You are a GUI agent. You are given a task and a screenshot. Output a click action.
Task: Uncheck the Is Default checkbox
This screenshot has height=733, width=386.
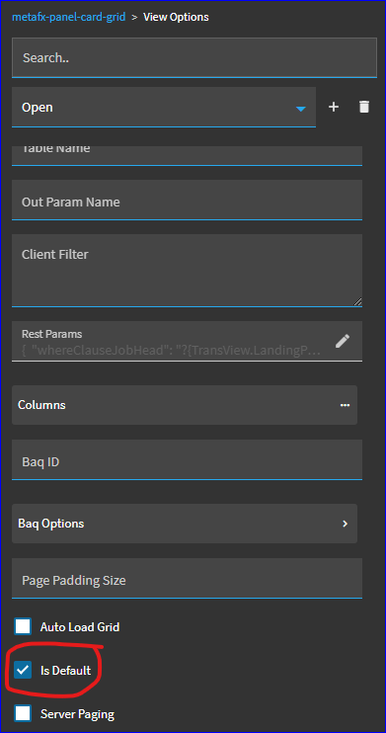(23, 671)
